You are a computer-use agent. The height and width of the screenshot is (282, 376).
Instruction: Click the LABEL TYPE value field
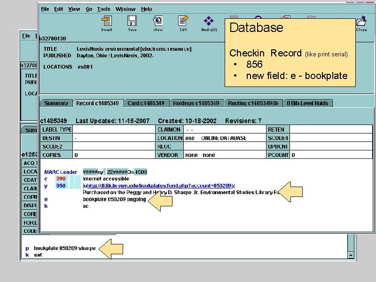coord(114,130)
